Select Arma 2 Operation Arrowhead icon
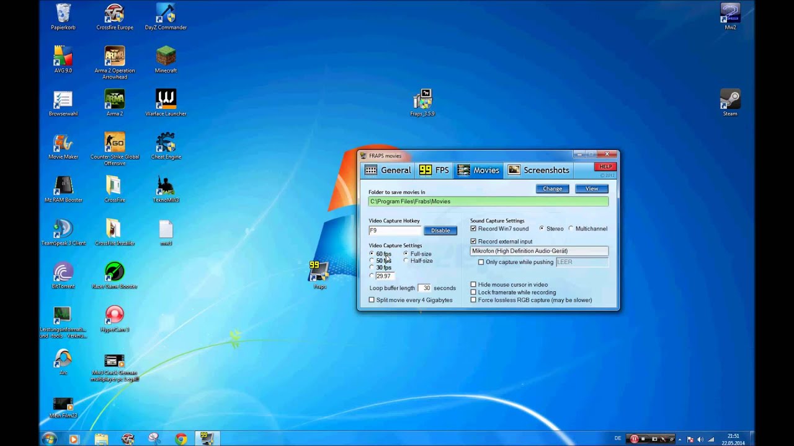The width and height of the screenshot is (794, 446). [x=115, y=63]
